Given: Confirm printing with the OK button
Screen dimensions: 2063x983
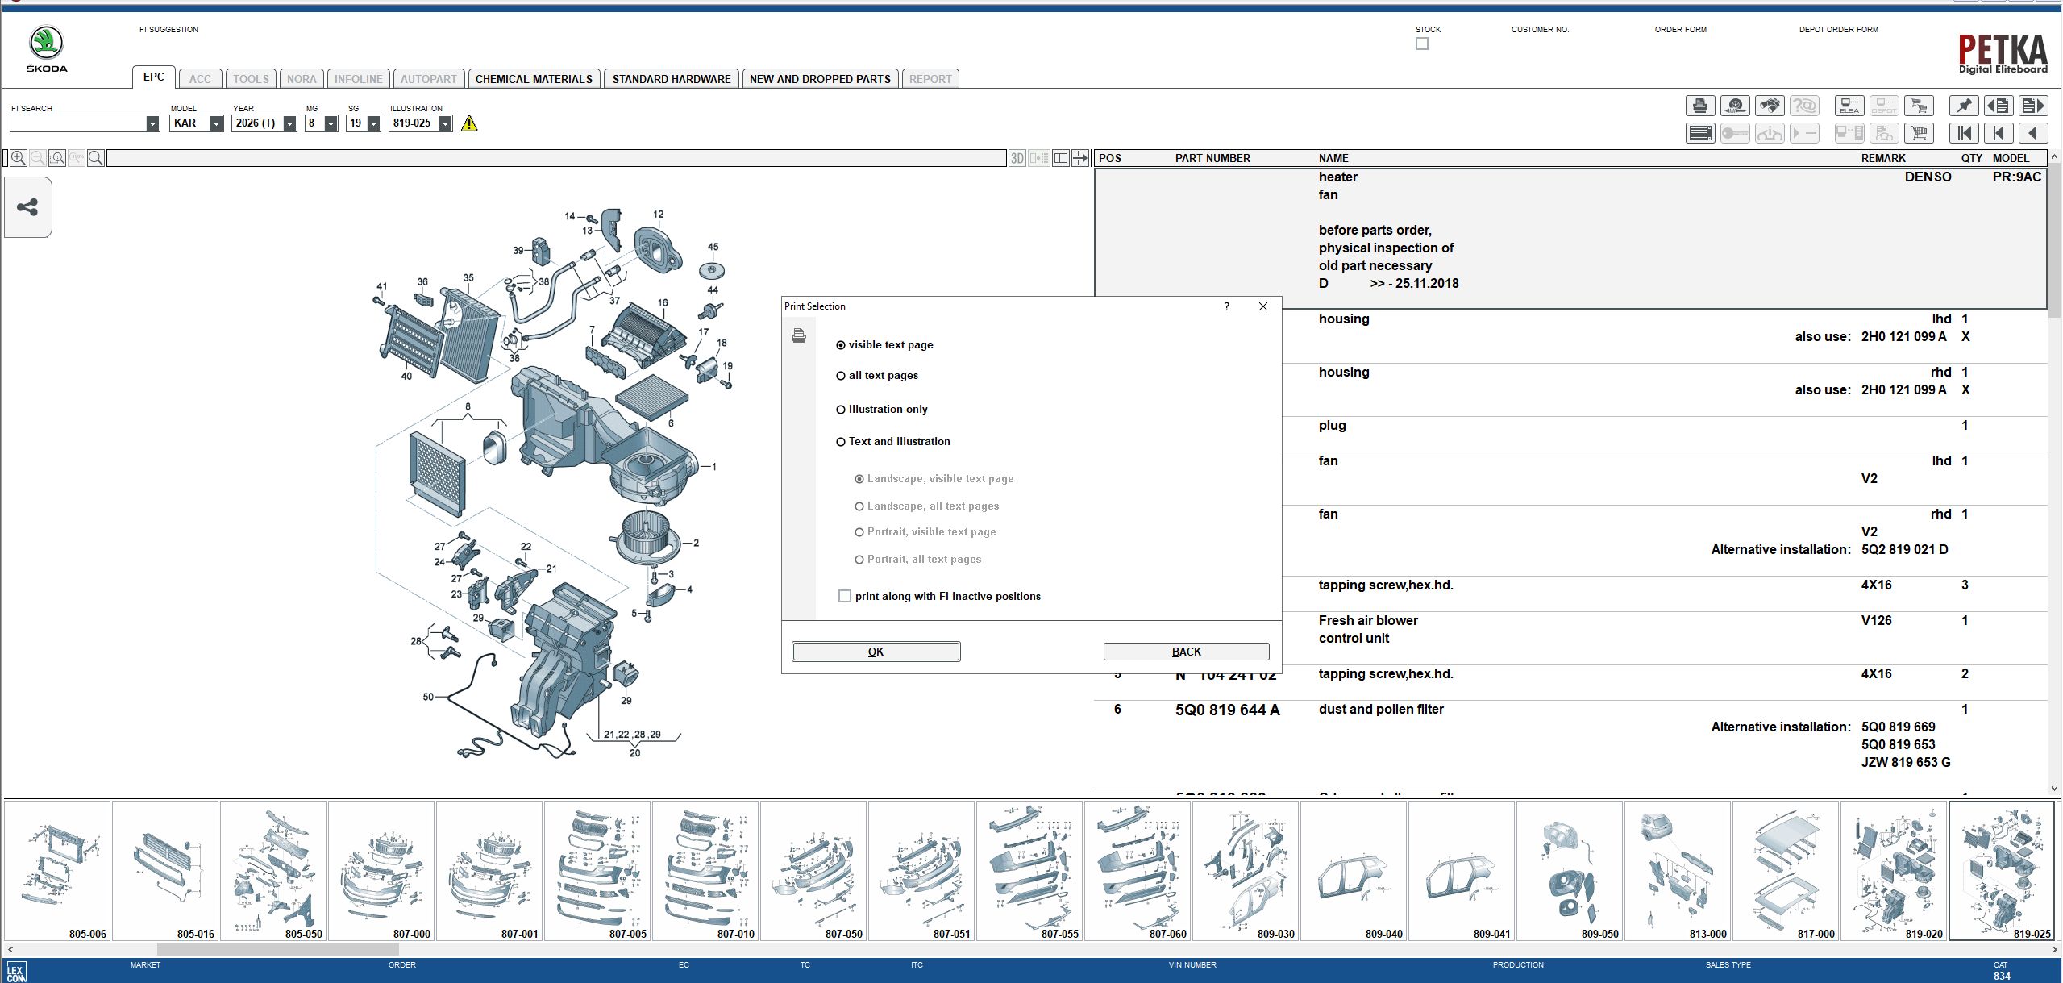Looking at the screenshot, I should click(x=876, y=651).
